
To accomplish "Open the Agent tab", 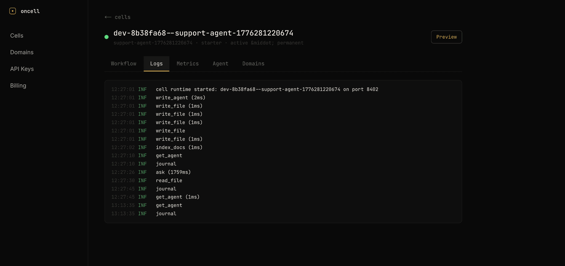I will 220,64.
